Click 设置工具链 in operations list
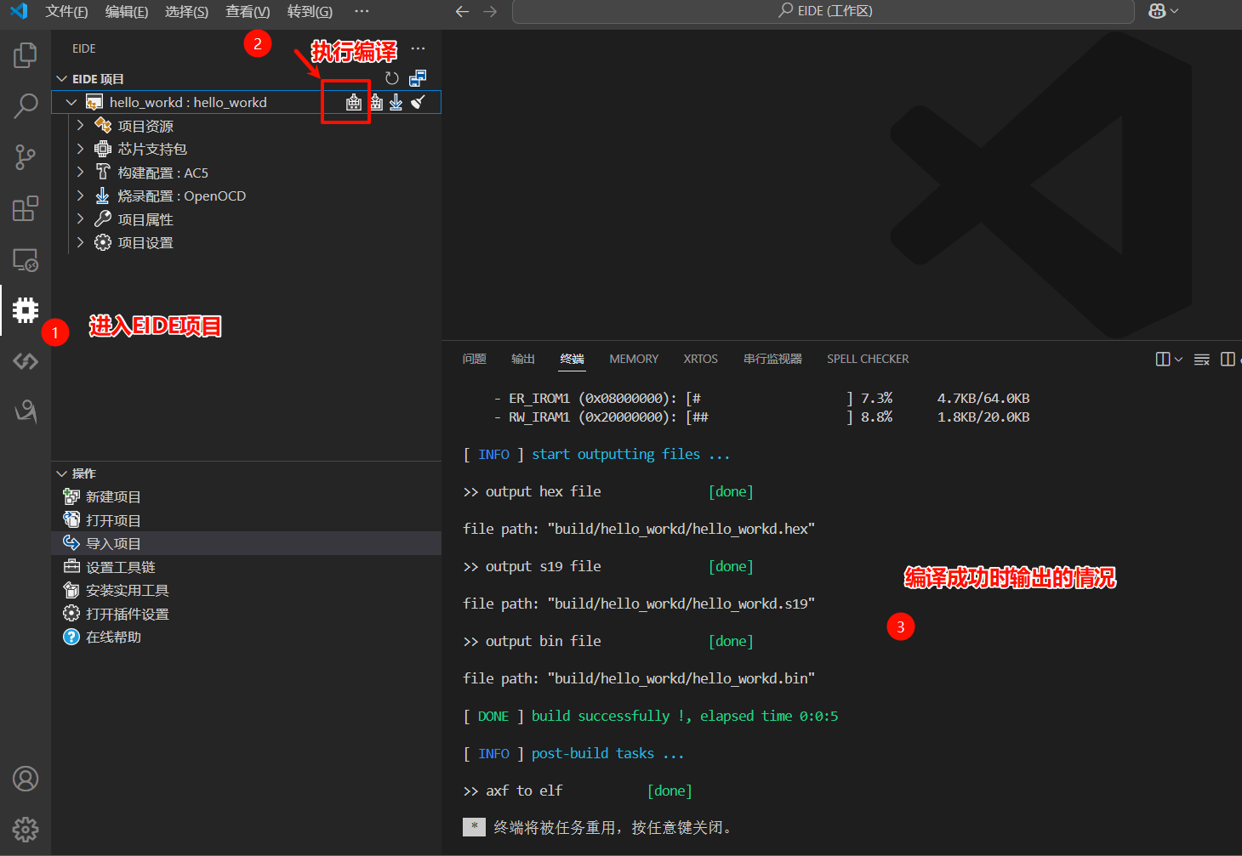 120,567
